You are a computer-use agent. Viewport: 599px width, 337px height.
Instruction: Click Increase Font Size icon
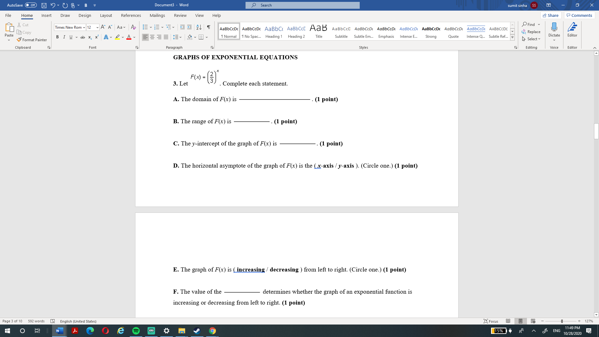click(103, 27)
